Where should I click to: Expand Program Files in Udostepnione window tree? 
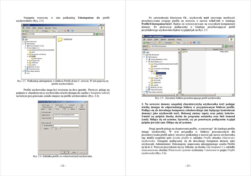[149, 78]
